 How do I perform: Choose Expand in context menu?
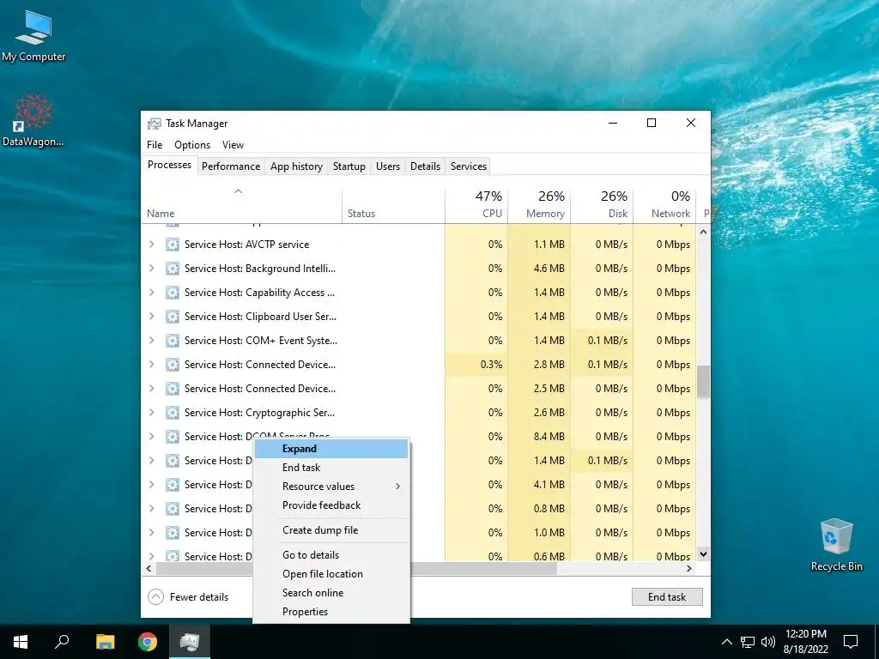click(331, 449)
